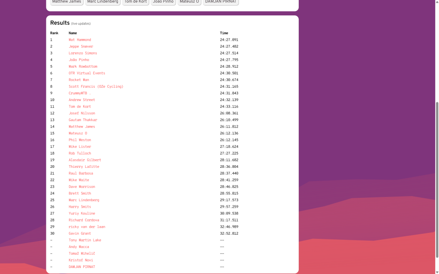This screenshot has height=274, width=439.
Task: Click the CrummyMTB rider link
Action: coord(80,93)
